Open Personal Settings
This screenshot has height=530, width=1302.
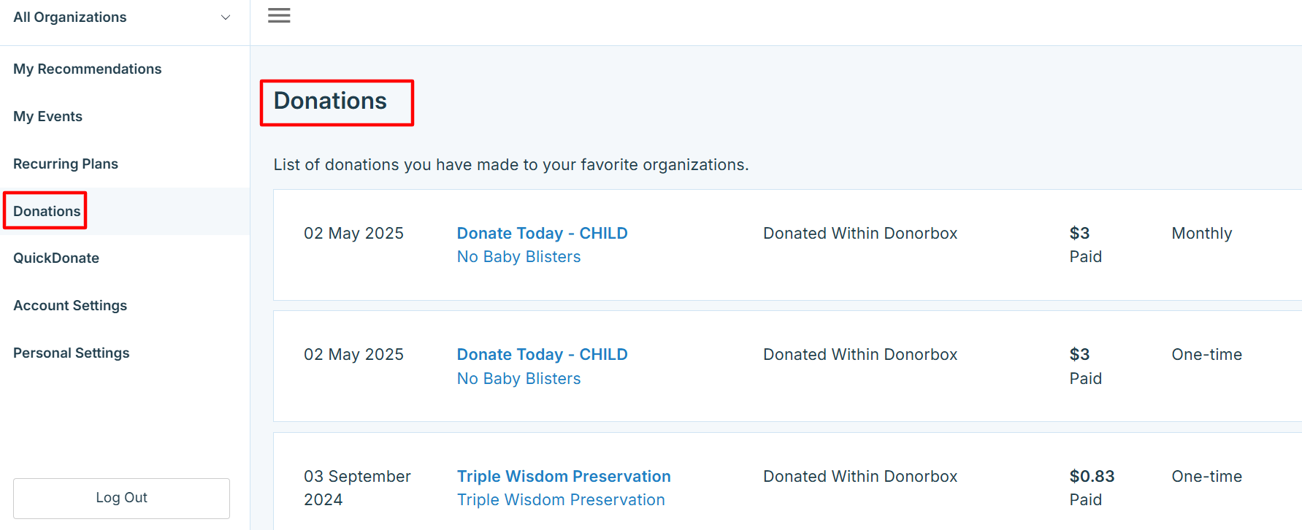[x=71, y=353]
